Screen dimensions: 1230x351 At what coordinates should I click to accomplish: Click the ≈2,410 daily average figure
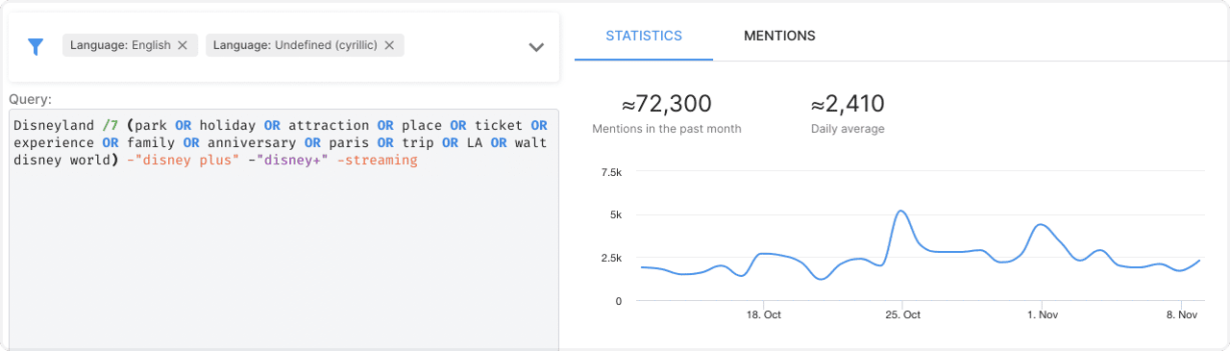click(x=848, y=104)
